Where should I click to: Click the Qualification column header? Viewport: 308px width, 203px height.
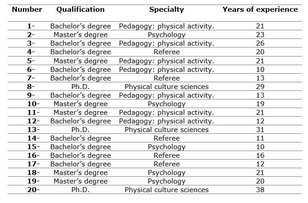coord(81,9)
